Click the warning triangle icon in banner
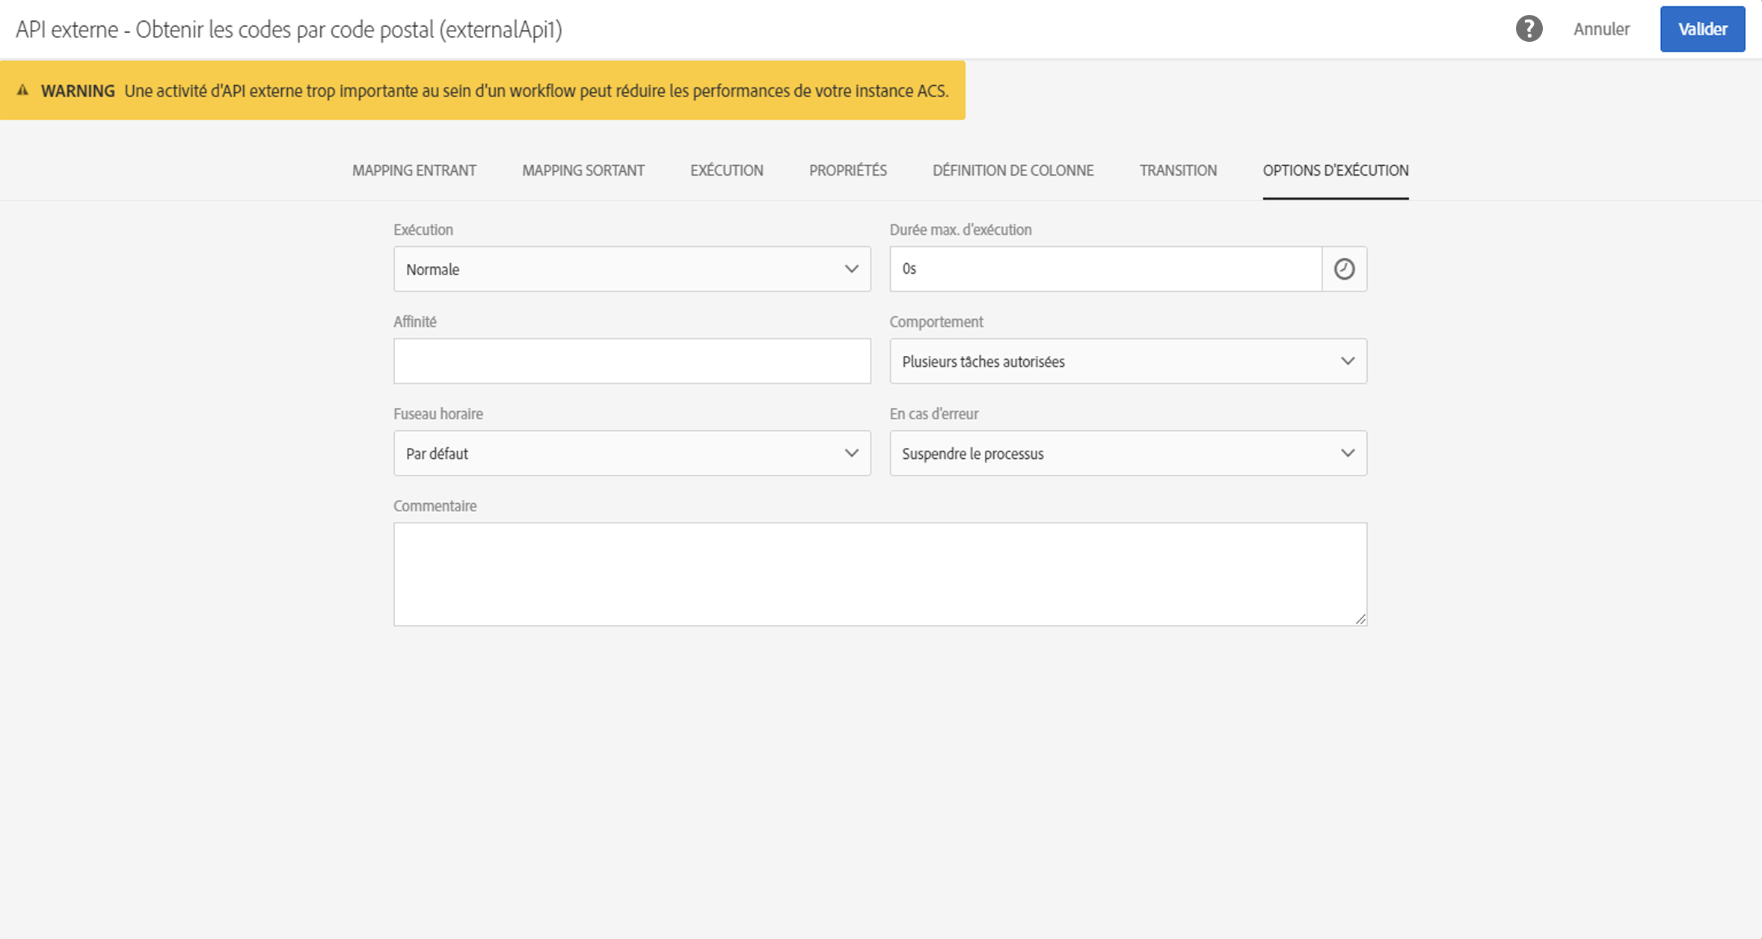 (23, 90)
